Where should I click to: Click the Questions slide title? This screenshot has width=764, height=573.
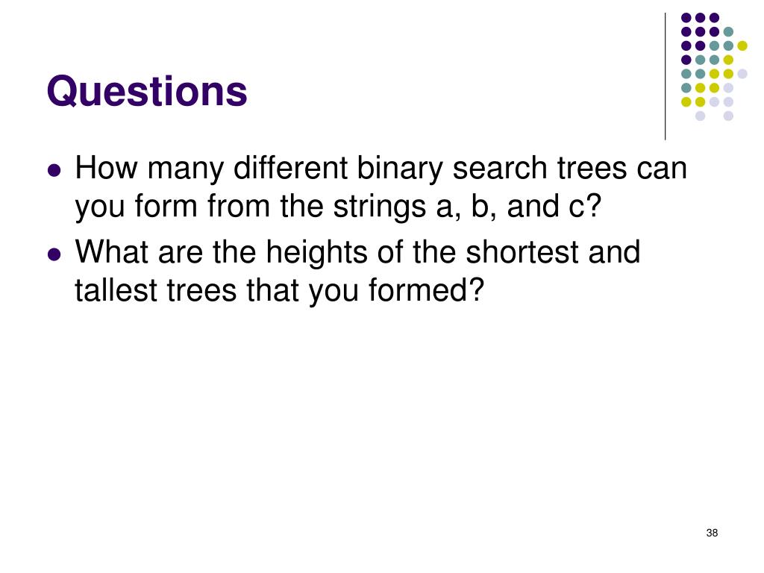(x=147, y=91)
